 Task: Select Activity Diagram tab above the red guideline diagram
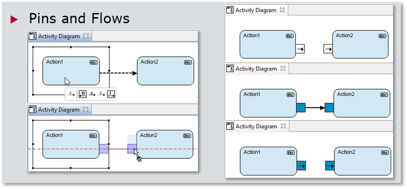tap(59, 110)
